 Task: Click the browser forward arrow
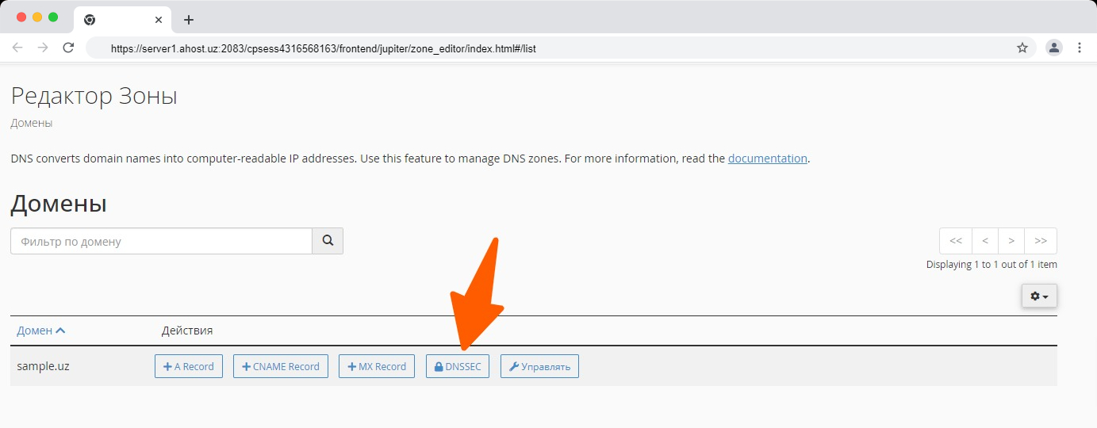tap(43, 48)
